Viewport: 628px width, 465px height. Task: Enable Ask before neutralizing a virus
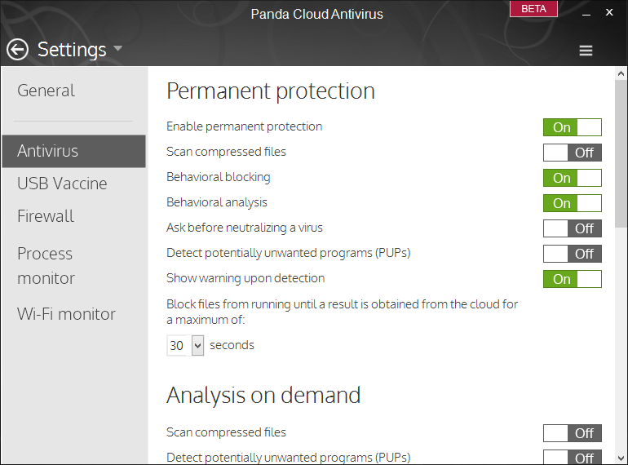click(x=572, y=228)
